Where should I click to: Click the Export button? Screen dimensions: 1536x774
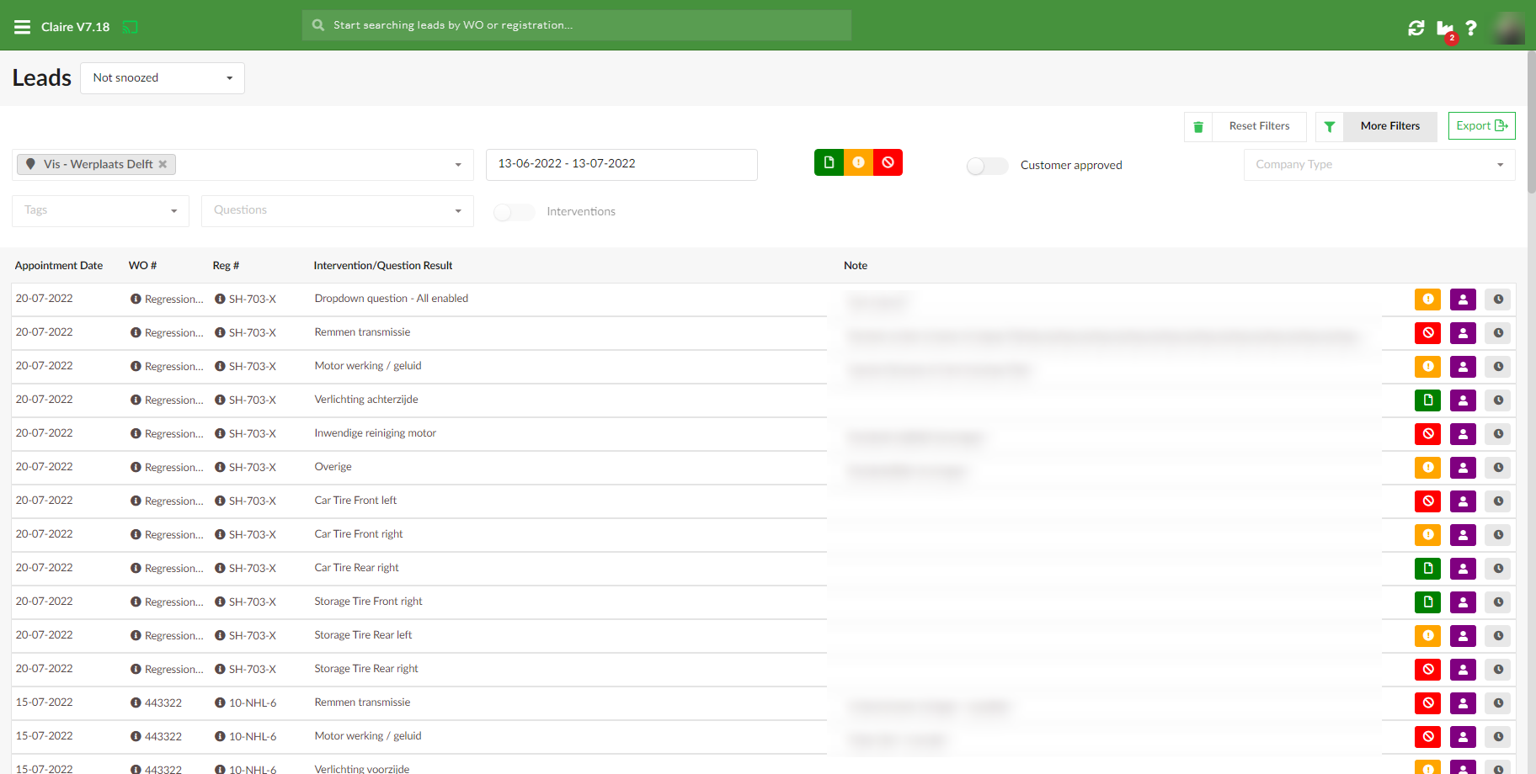1481,126
